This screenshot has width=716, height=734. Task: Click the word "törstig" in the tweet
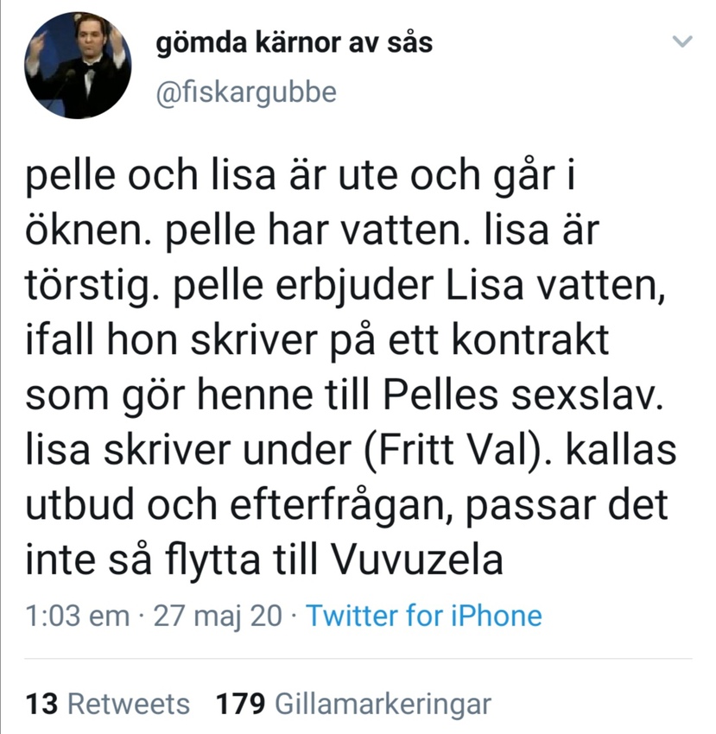coord(92,289)
